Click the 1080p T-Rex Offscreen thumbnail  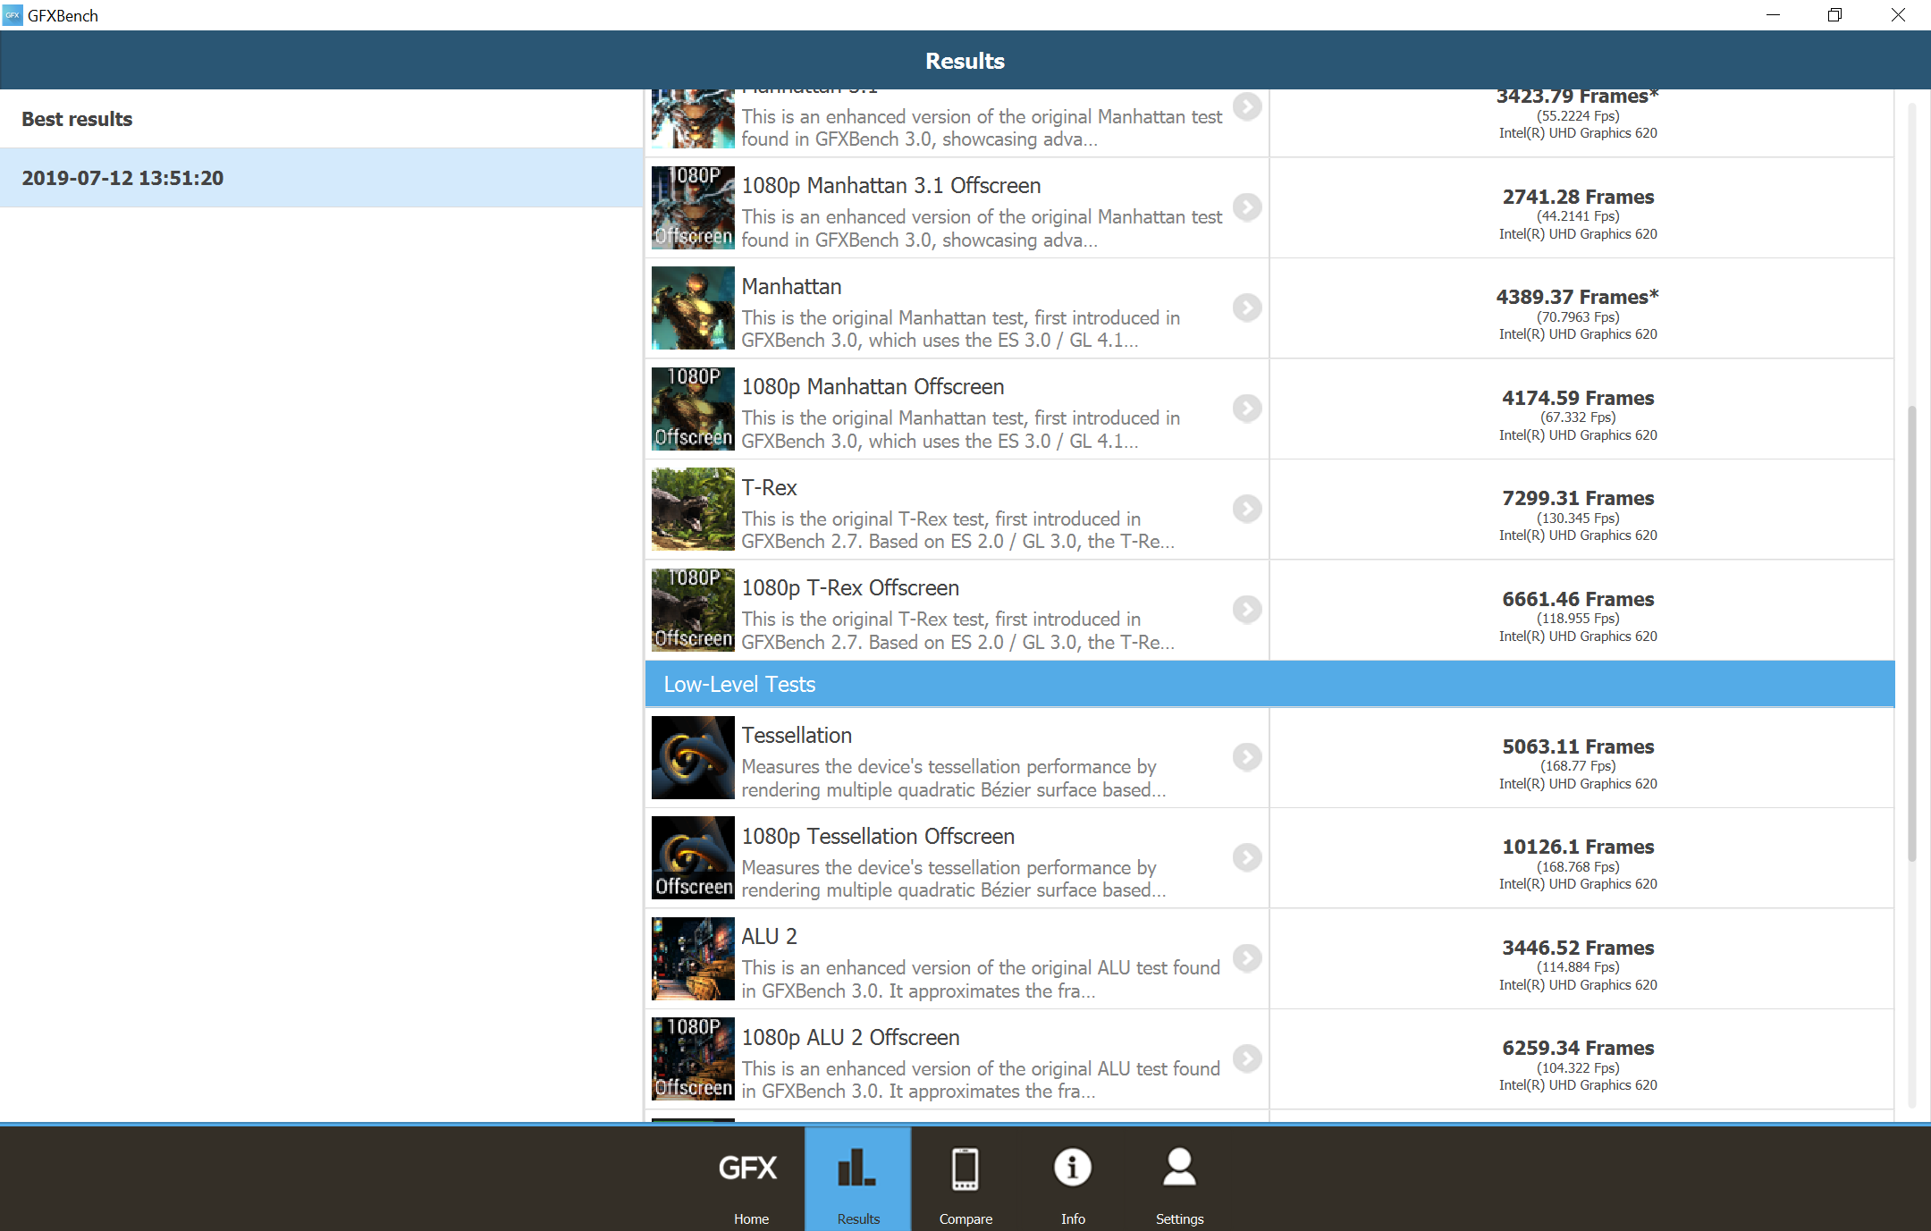693,610
